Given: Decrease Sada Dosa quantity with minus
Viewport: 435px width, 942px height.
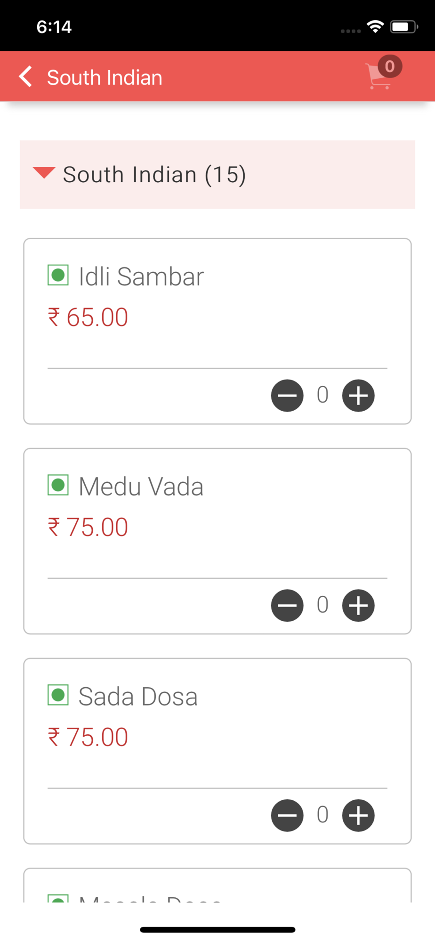Looking at the screenshot, I should pos(287,815).
